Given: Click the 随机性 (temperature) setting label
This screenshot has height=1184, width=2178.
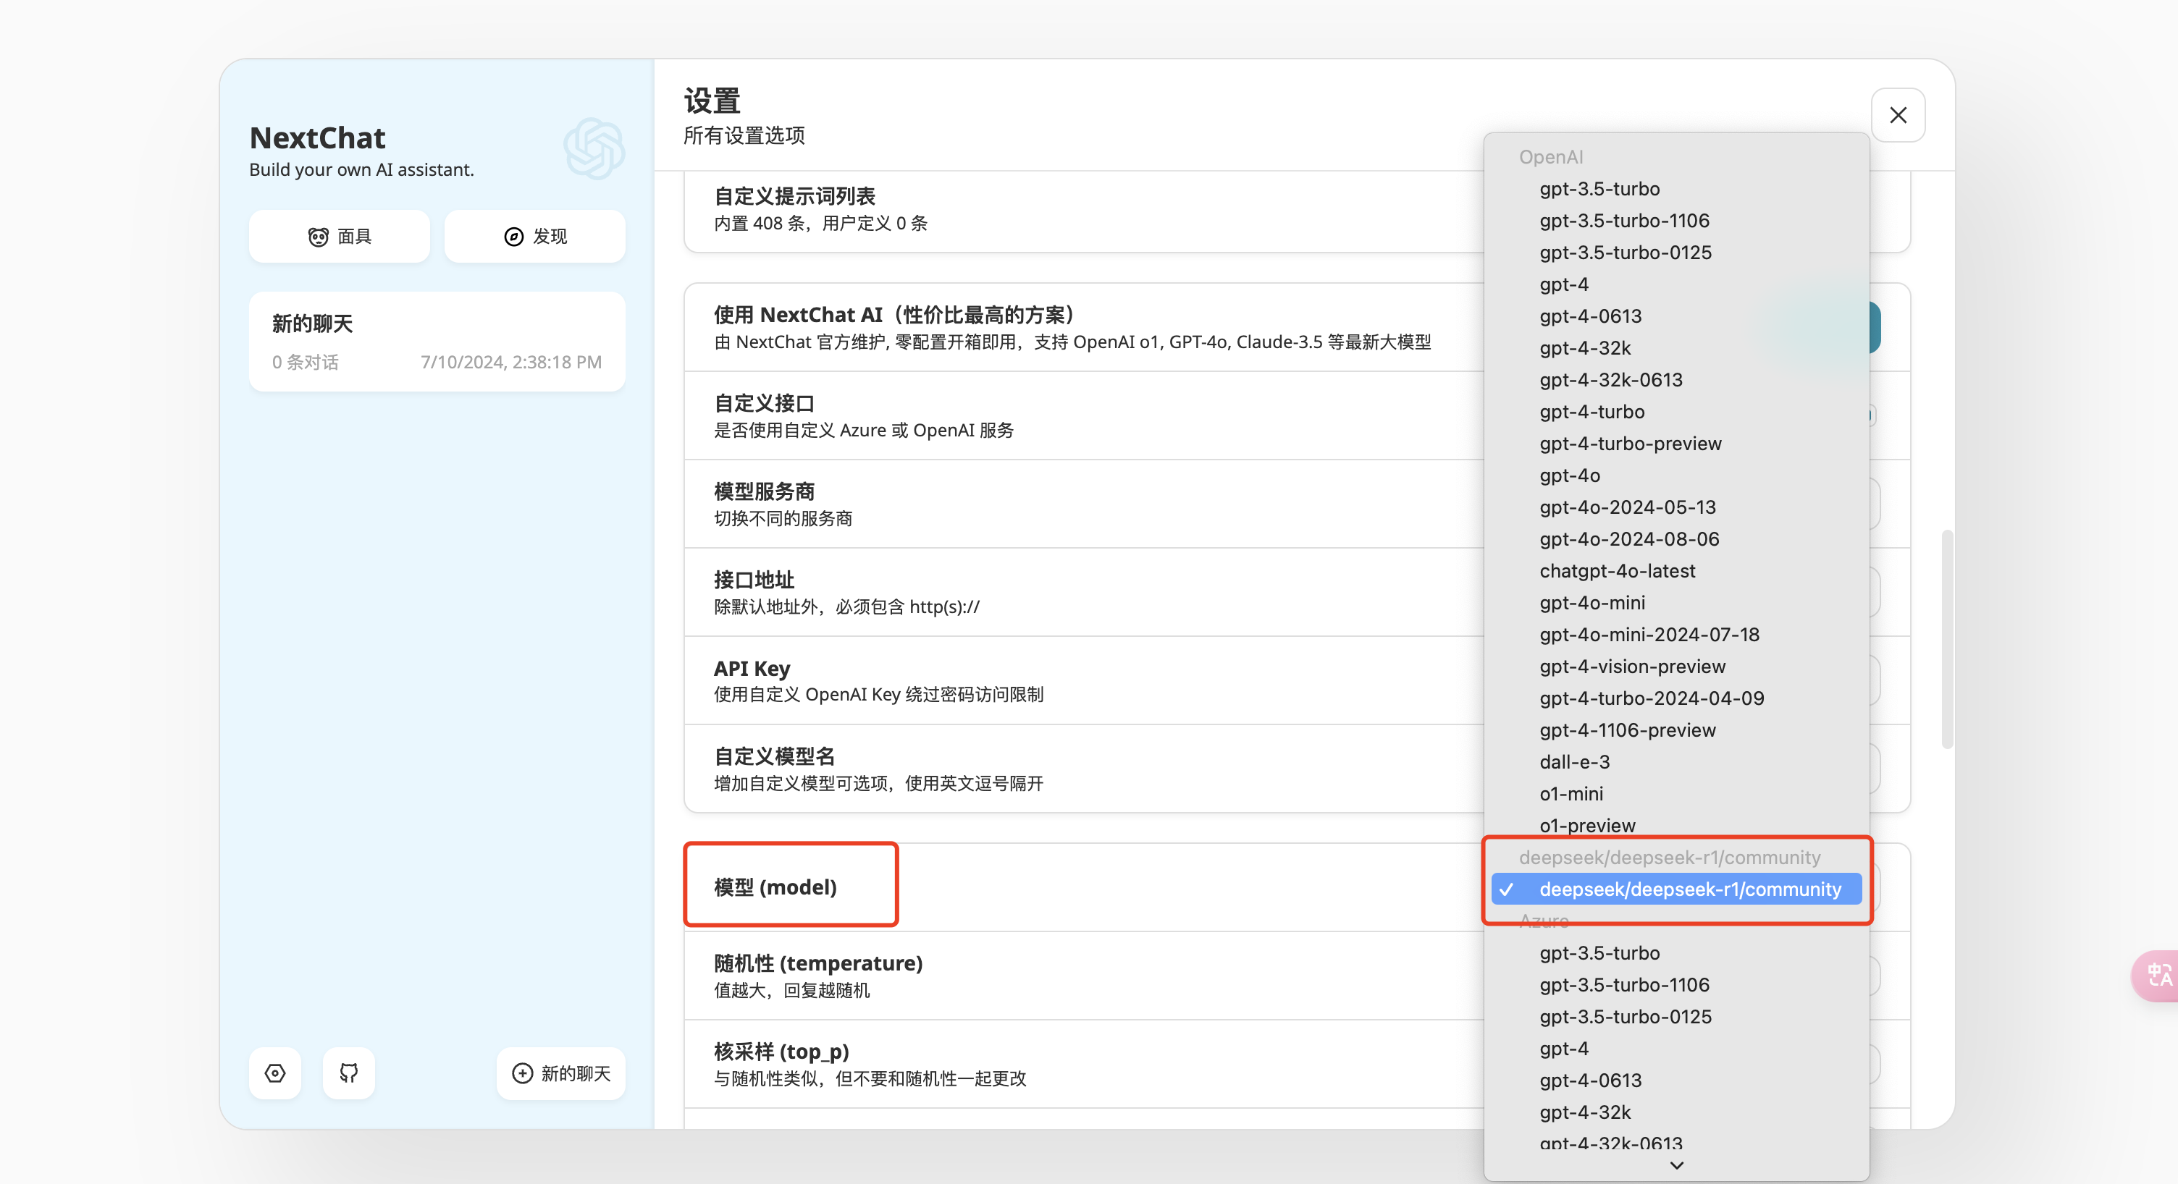Looking at the screenshot, I should (817, 963).
